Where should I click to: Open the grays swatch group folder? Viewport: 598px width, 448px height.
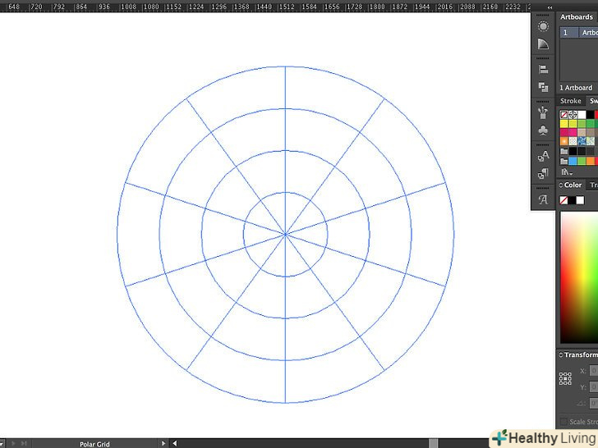(564, 152)
